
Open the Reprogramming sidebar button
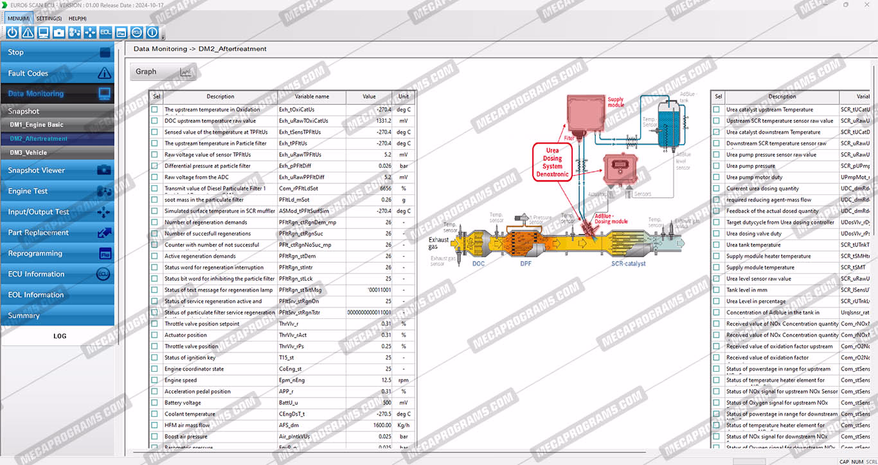(58, 253)
